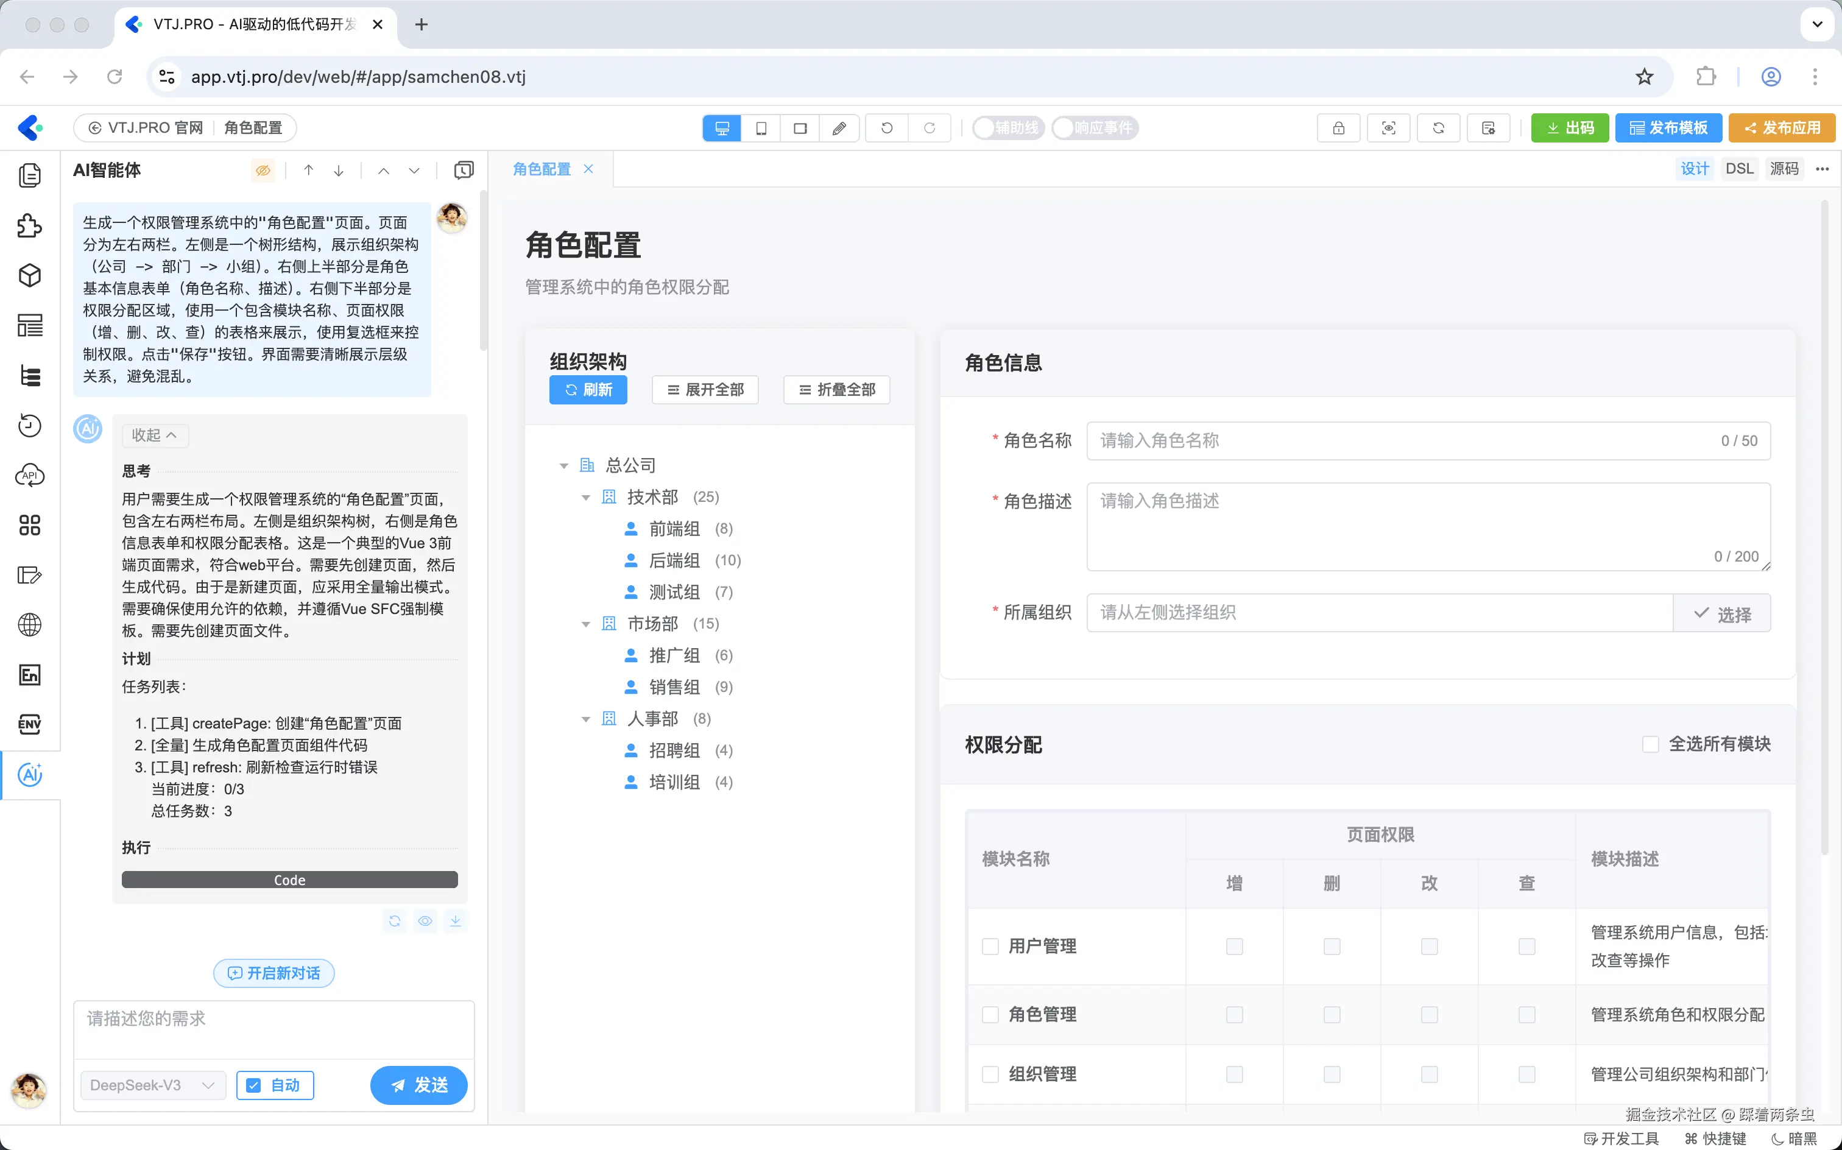1842x1150 pixels.
Task: Toggle the 辅助线 switch
Action: (1009, 128)
